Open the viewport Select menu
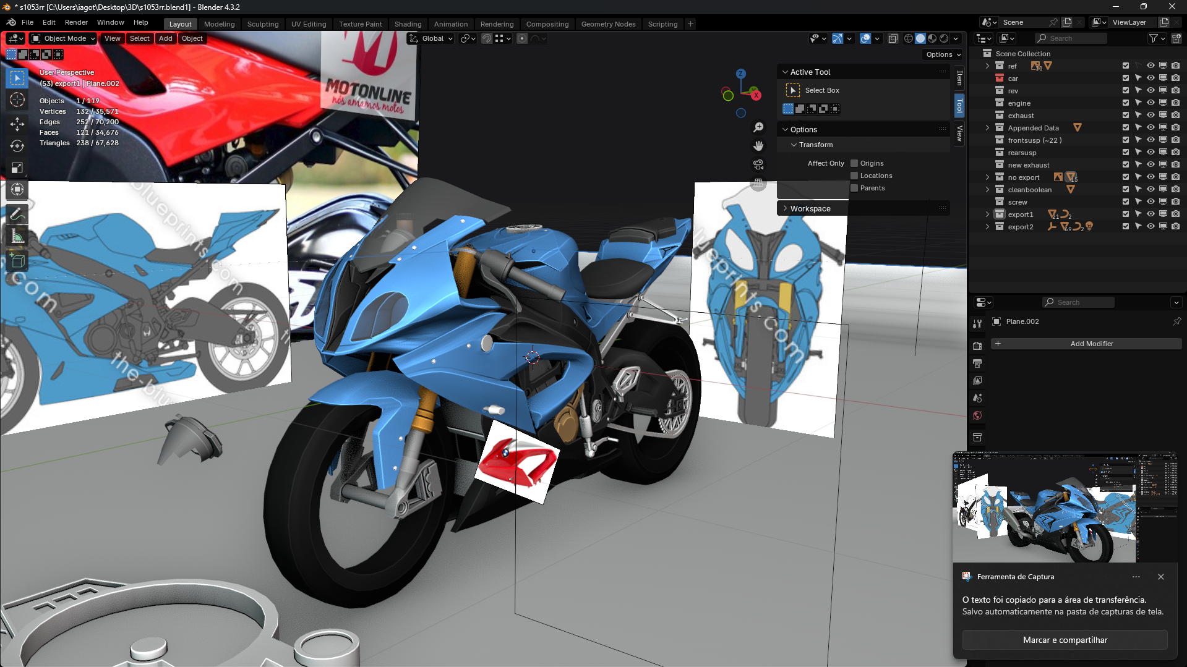Image resolution: width=1187 pixels, height=667 pixels. [139, 38]
